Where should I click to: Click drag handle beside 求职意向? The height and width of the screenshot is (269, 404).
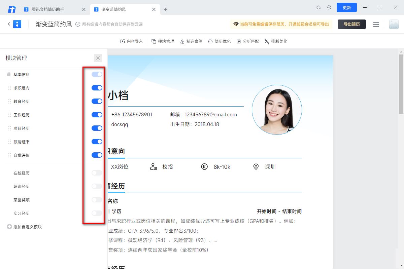click(9, 88)
